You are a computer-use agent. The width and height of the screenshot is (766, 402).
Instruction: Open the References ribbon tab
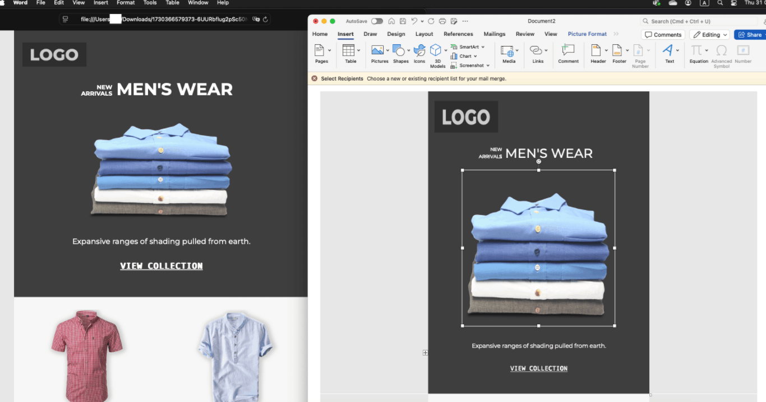click(458, 34)
